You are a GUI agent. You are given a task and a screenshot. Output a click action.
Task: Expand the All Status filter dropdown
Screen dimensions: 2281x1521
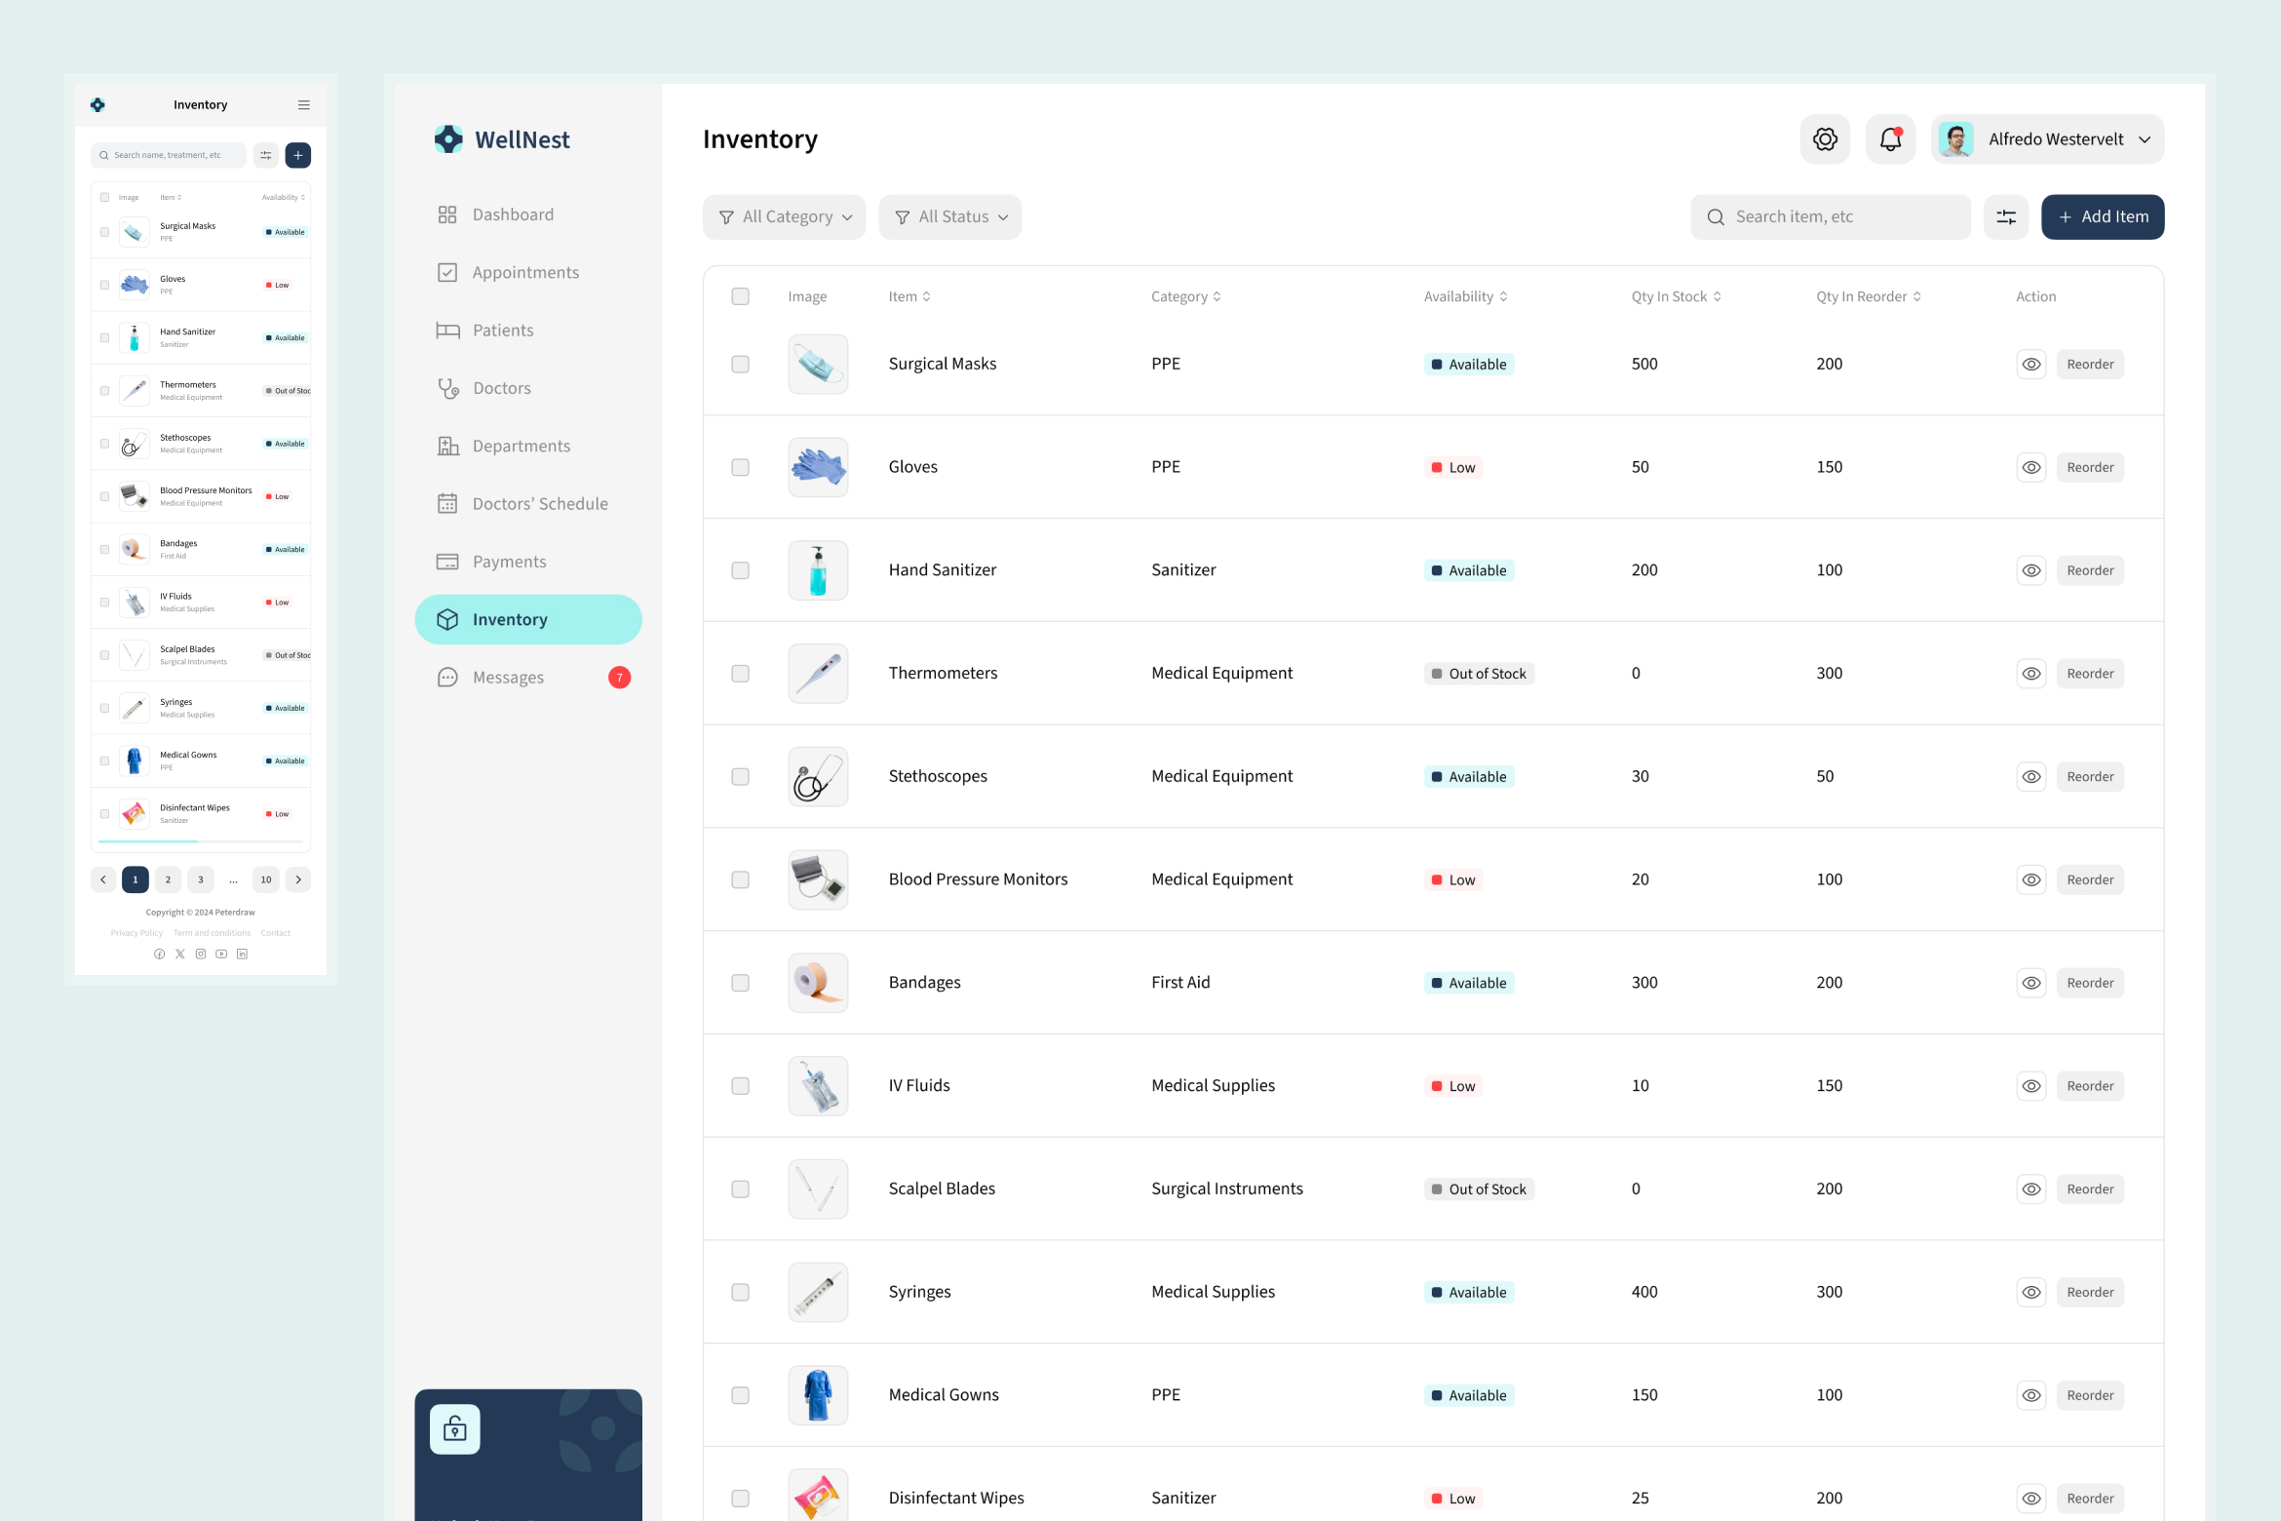click(x=950, y=216)
